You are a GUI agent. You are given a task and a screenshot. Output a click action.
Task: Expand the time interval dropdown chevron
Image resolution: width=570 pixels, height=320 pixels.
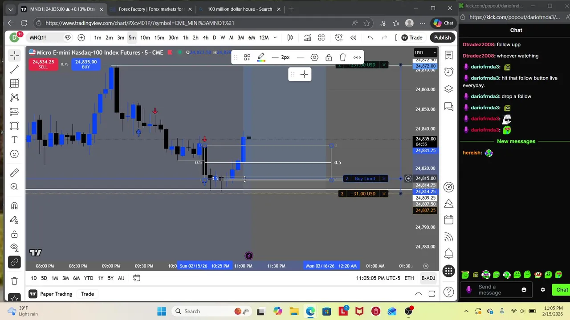[275, 38]
